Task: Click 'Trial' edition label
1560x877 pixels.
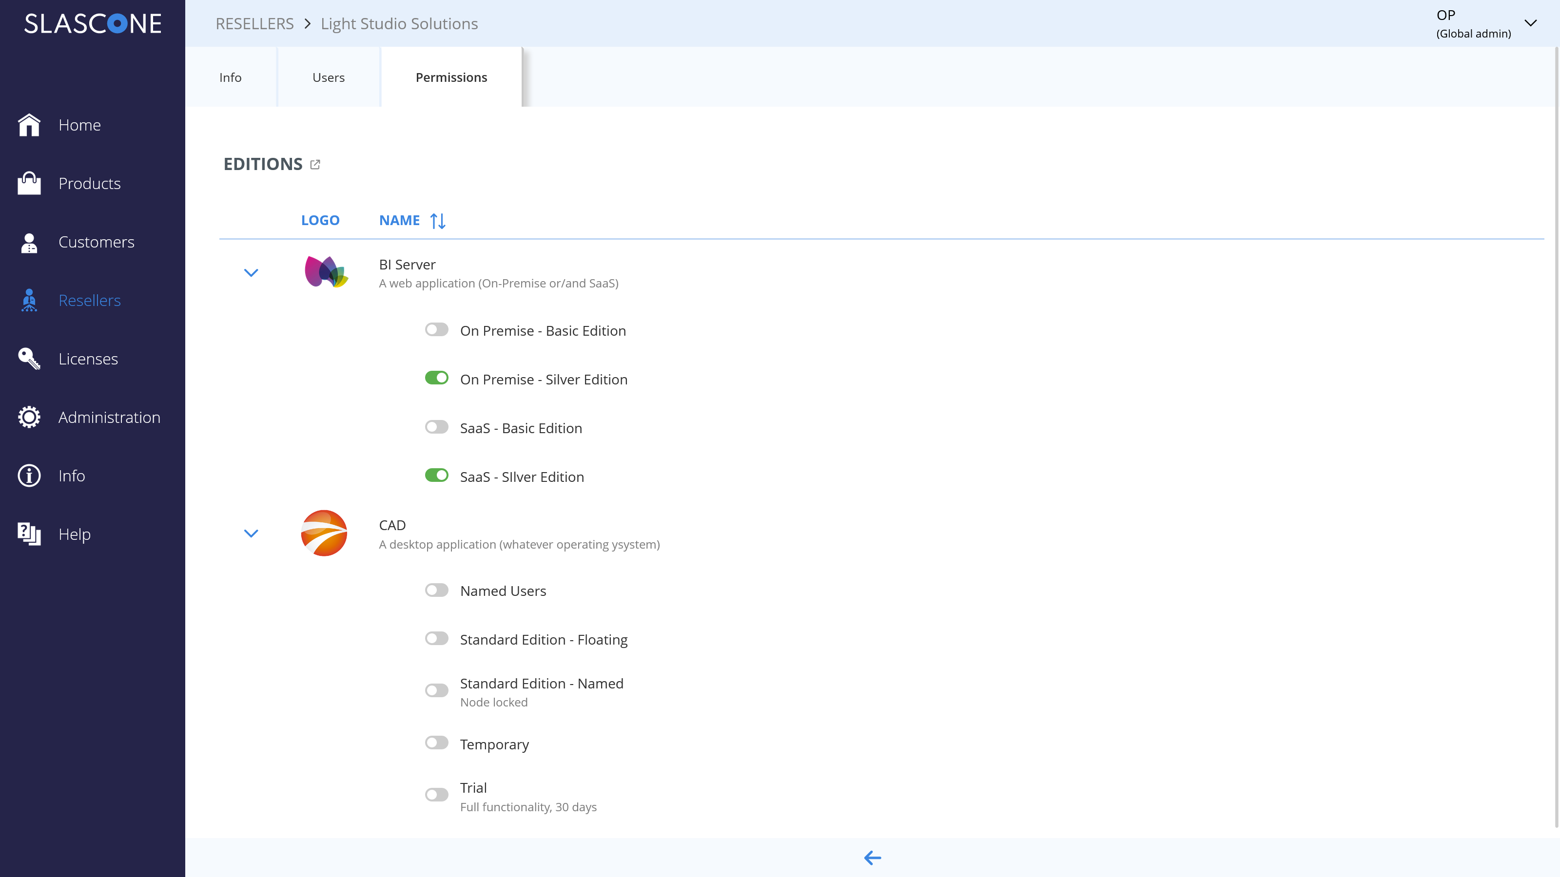Action: [x=473, y=787]
